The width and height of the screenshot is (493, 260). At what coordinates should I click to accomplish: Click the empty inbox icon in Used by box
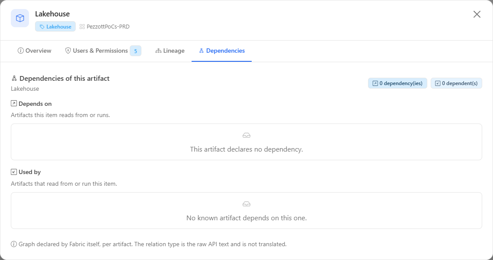tap(246, 204)
